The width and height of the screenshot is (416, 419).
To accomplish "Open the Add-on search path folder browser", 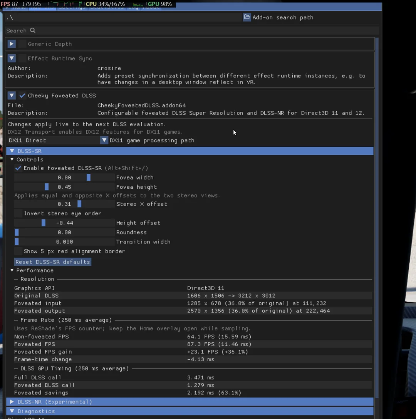I will tap(247, 17).
